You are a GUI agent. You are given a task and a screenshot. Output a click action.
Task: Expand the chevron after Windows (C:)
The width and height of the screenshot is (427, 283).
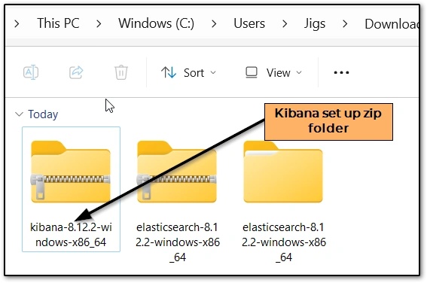pyautogui.click(x=214, y=24)
